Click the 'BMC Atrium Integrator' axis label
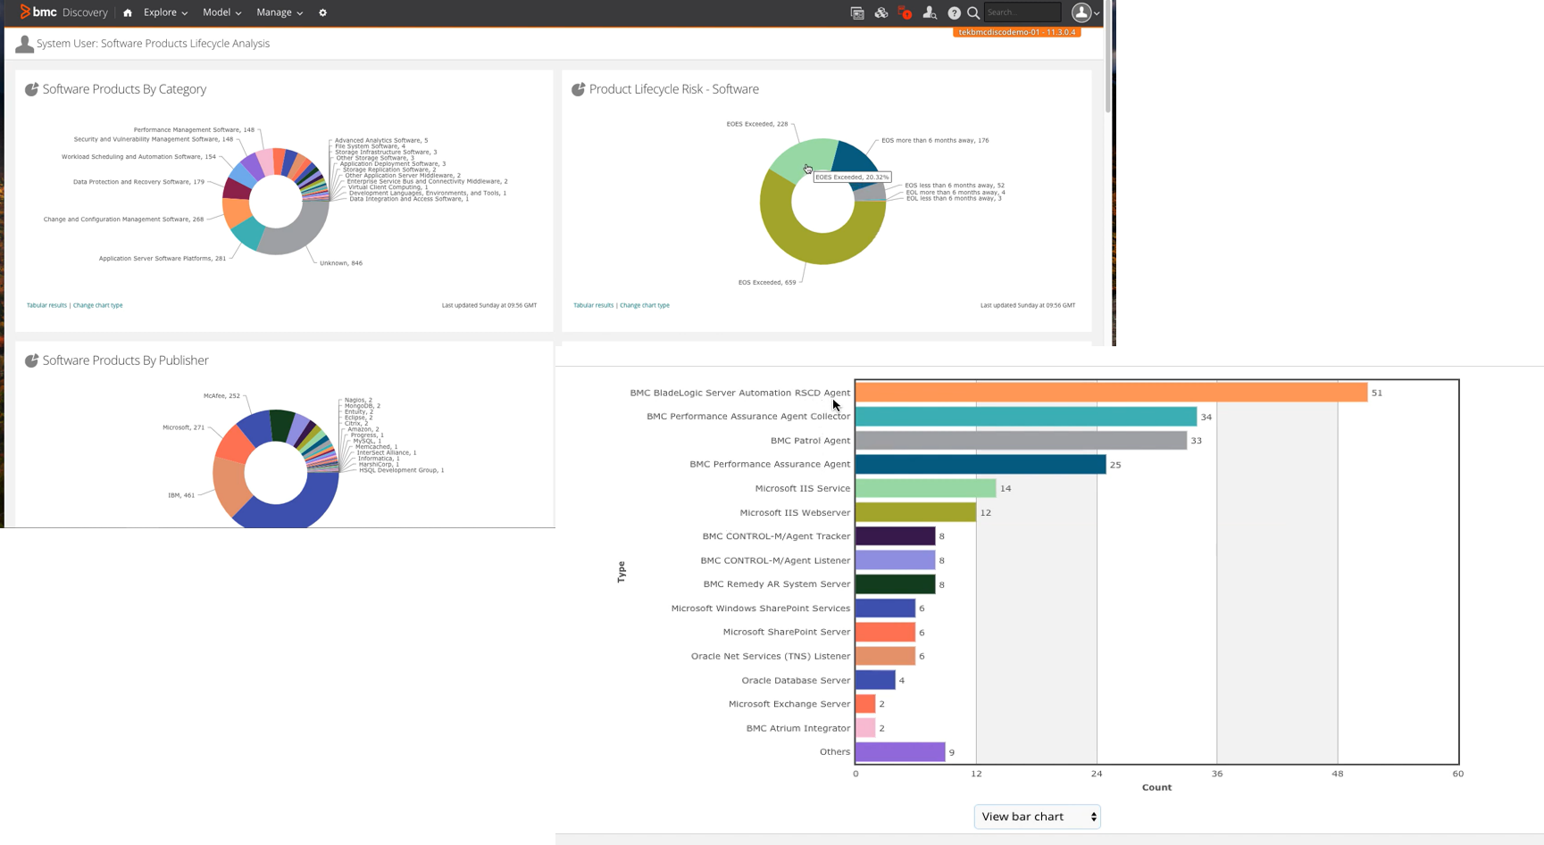Image resolution: width=1544 pixels, height=845 pixels. pyautogui.click(x=798, y=728)
